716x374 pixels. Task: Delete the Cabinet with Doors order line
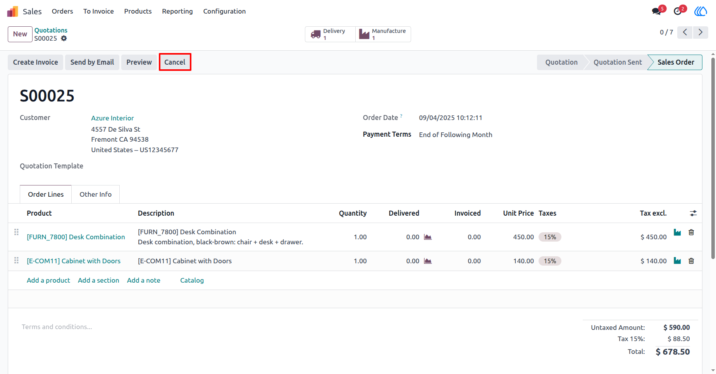click(x=691, y=261)
